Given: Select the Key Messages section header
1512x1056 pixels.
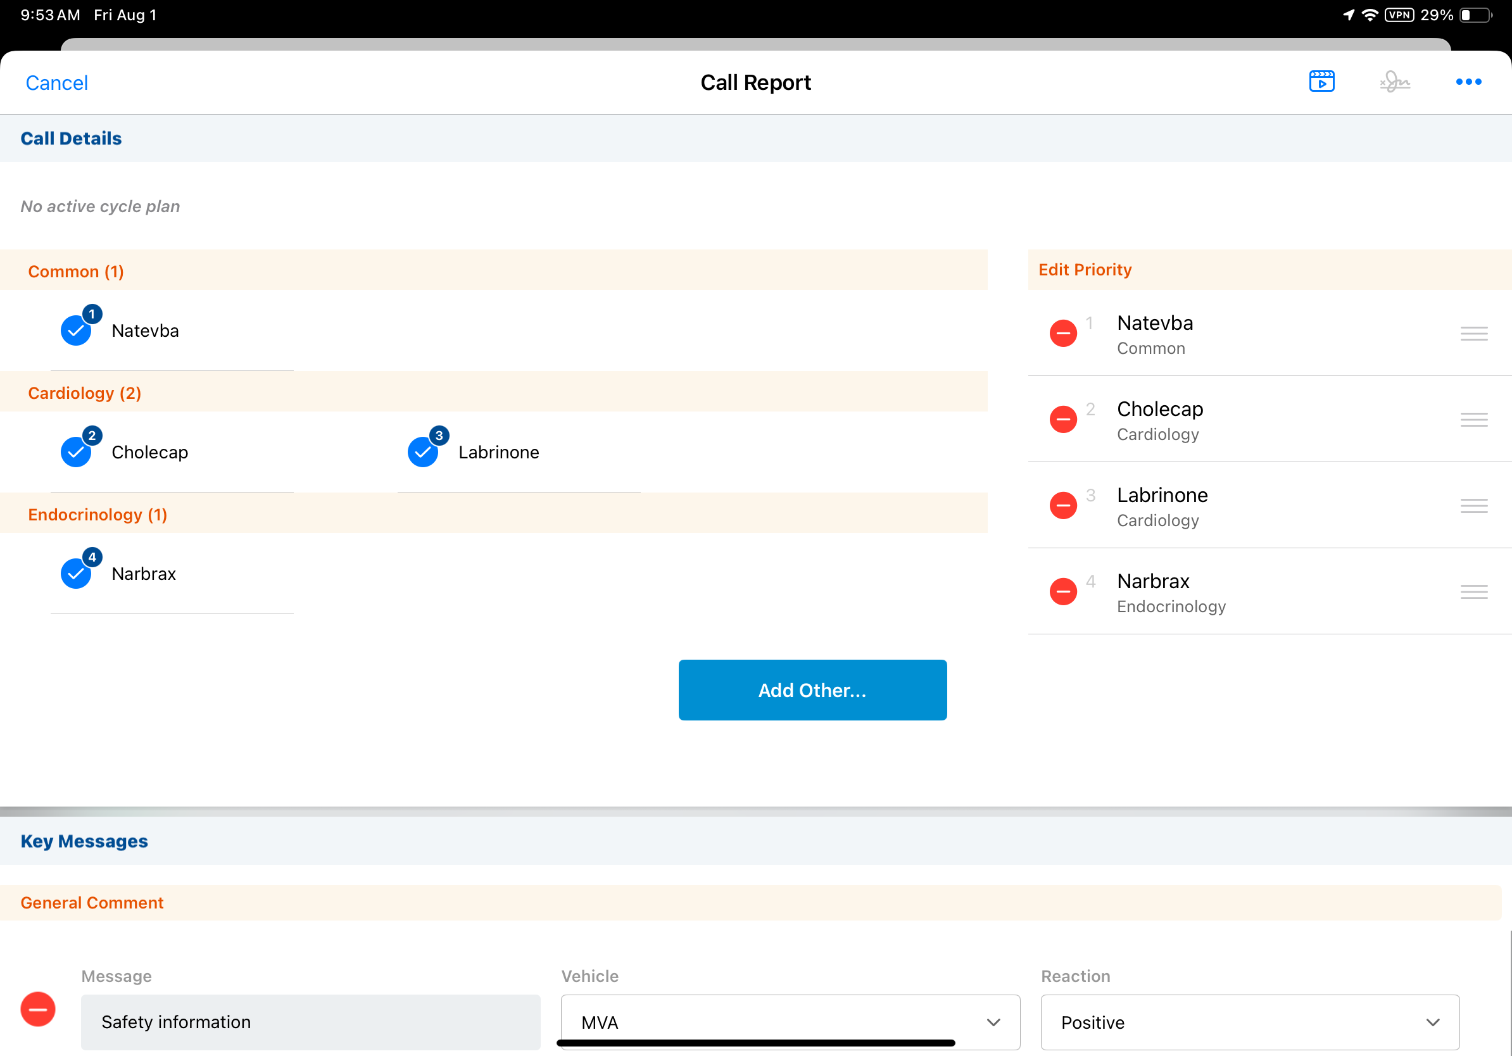Looking at the screenshot, I should click(x=84, y=841).
